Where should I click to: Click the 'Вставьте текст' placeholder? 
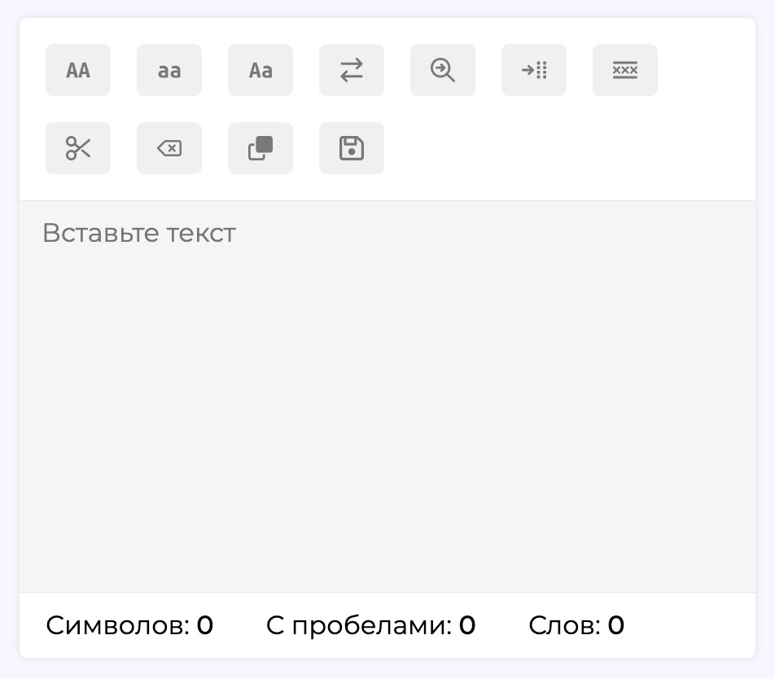(139, 233)
